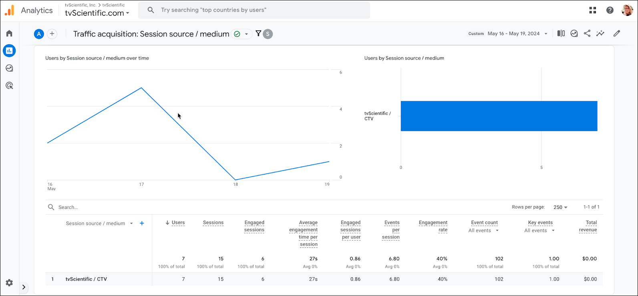Open the Session source / medium dimension dropdown
The image size is (638, 296).
99,223
